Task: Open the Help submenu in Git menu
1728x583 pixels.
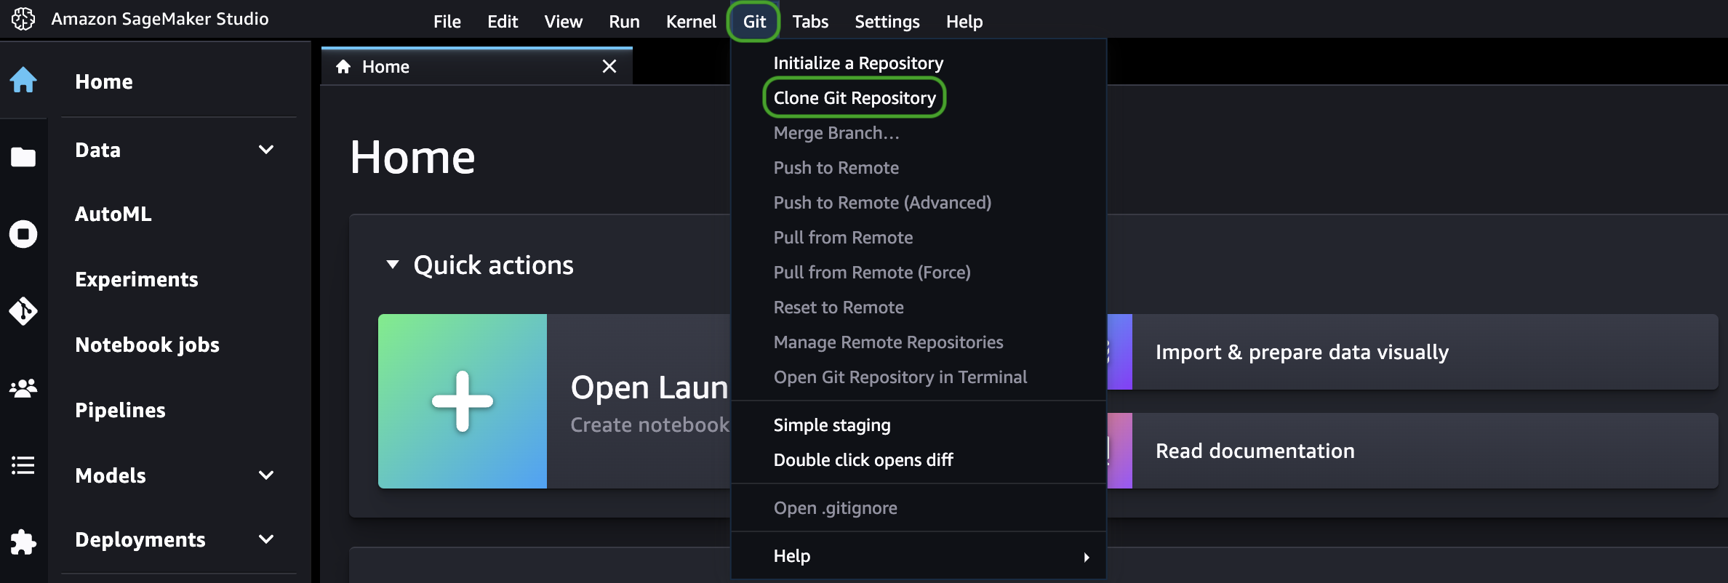Action: [919, 556]
